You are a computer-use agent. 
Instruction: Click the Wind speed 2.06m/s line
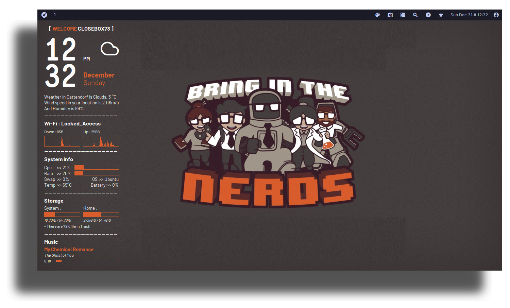point(81,103)
